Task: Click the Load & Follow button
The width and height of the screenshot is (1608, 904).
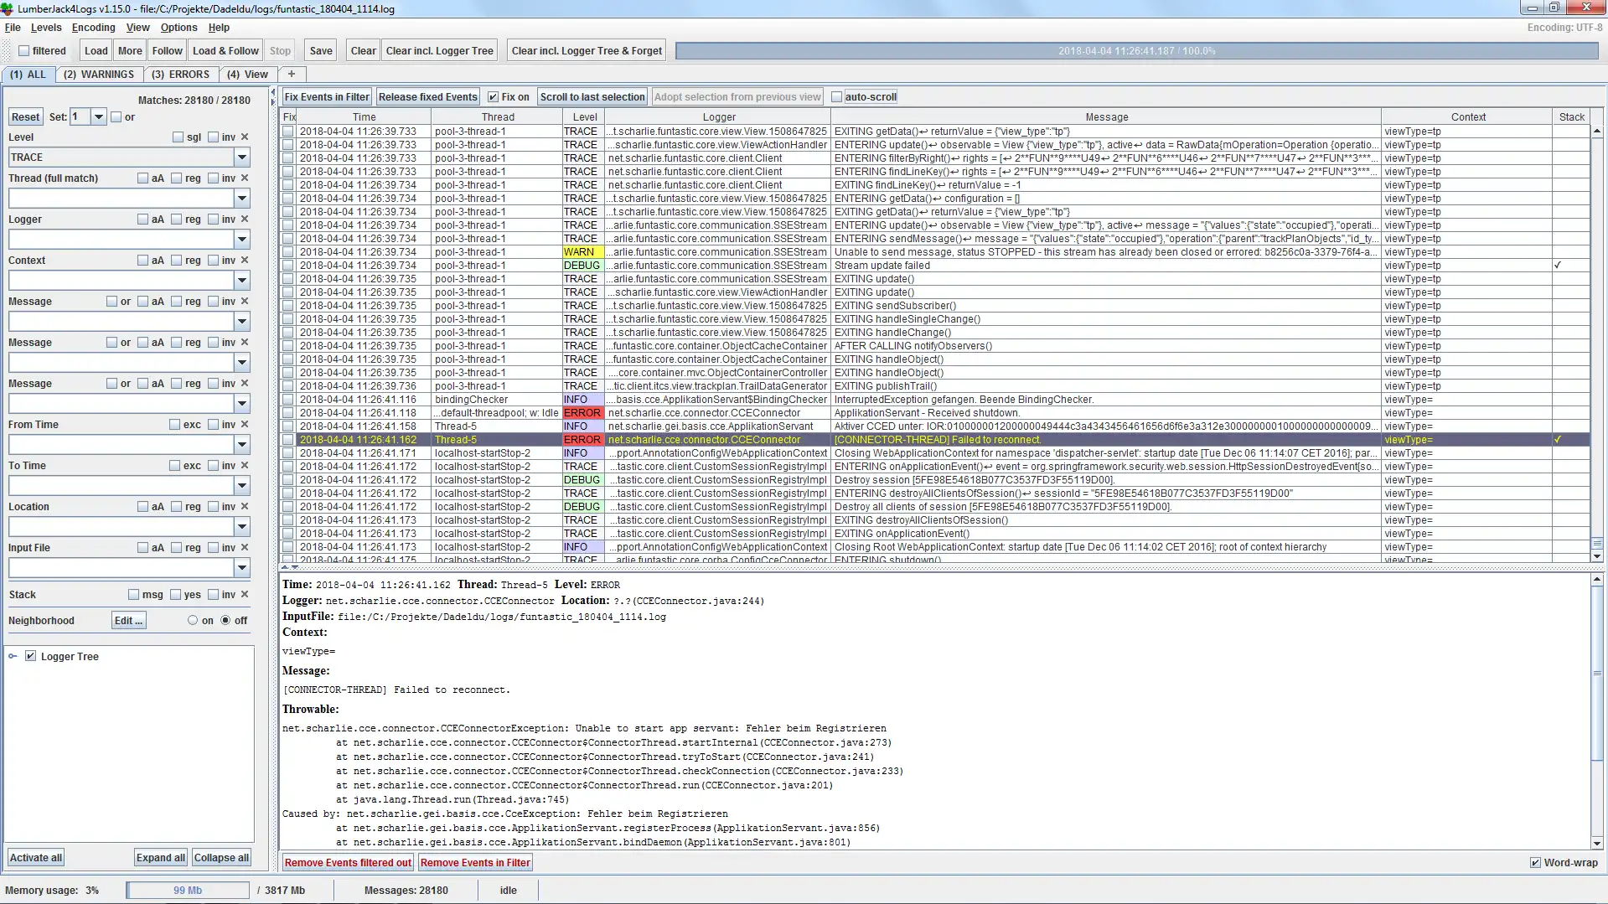Action: [225, 50]
